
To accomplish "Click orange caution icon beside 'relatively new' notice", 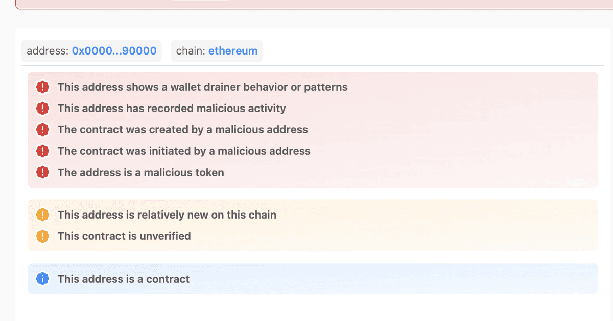I will click(x=43, y=215).
